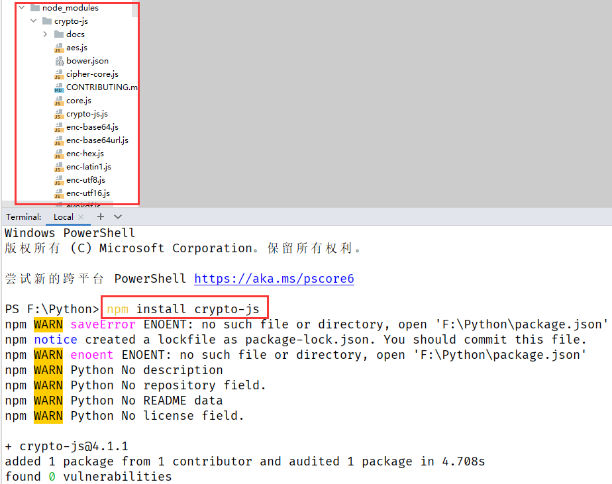Click the node_modules folder icon
The height and width of the screenshot is (484, 612).
point(35,8)
